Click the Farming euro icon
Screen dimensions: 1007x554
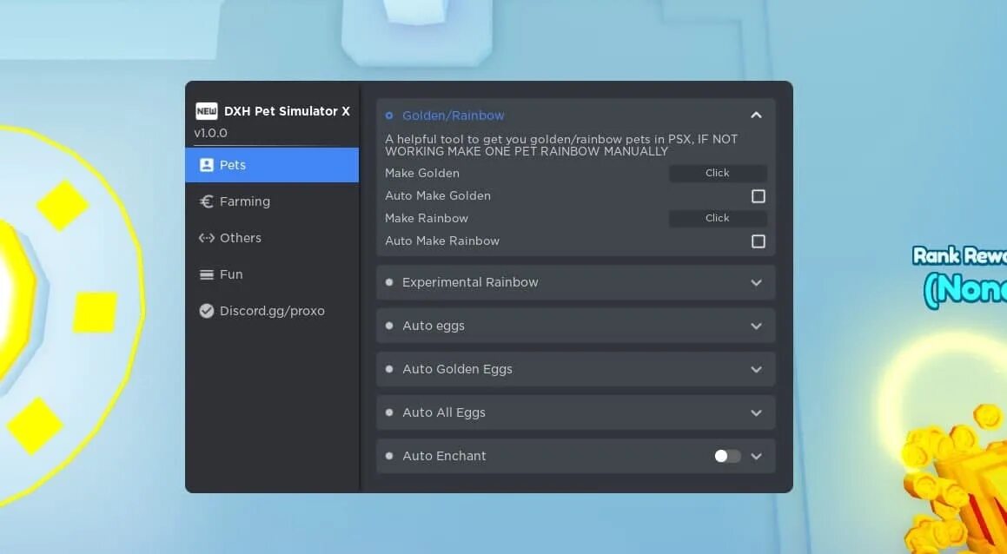[x=206, y=201]
